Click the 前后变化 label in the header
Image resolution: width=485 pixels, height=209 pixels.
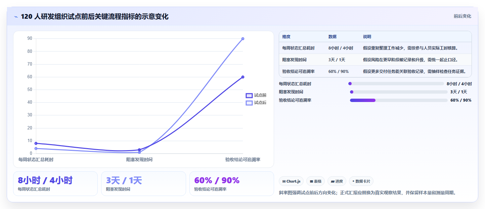pyautogui.click(x=462, y=16)
